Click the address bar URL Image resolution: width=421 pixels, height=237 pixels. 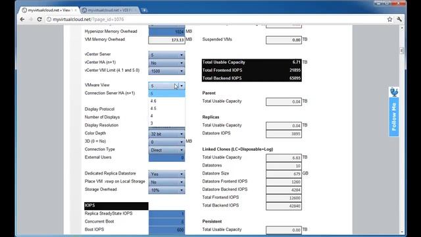(88, 19)
